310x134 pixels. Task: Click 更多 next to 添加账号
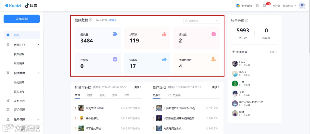[x=273, y=52]
